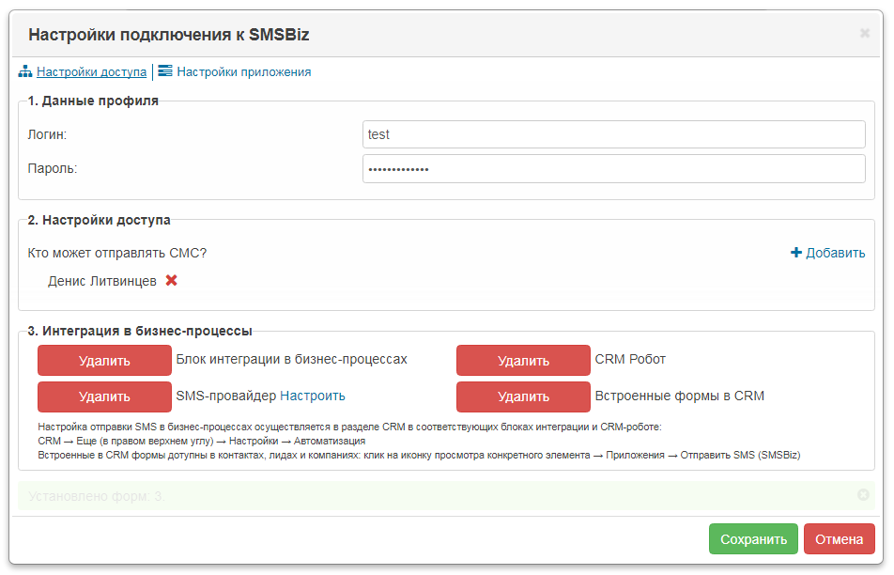Close the SMSBiz settings dialog

(x=865, y=34)
